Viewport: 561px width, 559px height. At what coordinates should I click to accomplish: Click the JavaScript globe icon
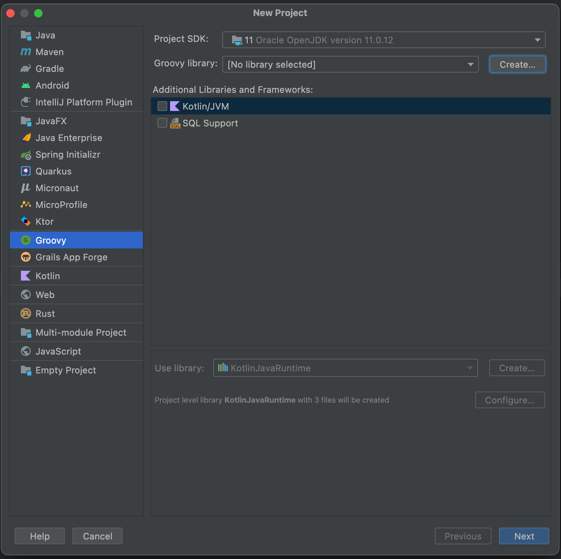point(26,351)
